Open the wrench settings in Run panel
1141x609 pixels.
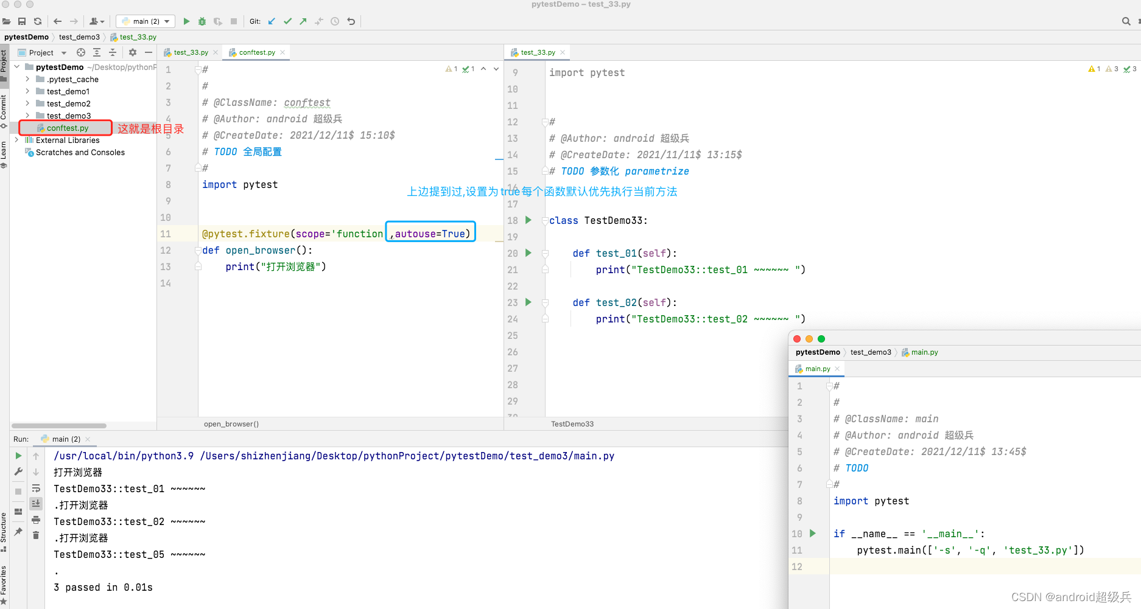point(18,472)
